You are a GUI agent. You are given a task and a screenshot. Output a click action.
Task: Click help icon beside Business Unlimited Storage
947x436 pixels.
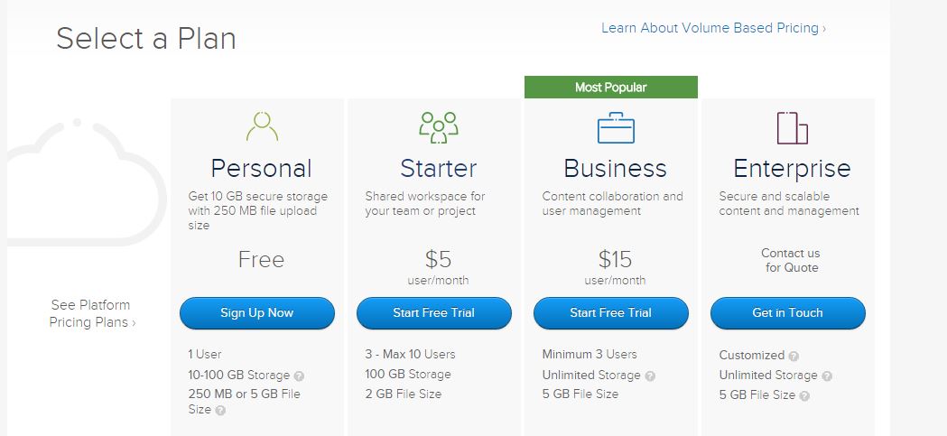click(650, 376)
